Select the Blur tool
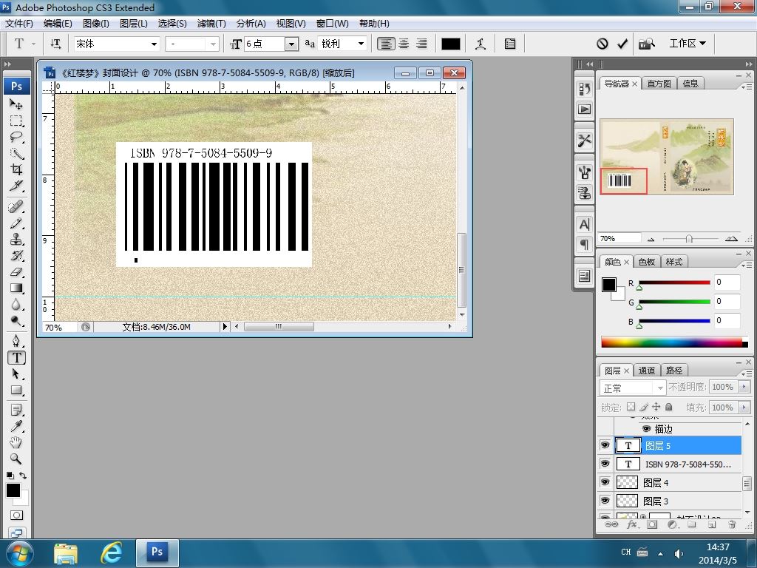The height and width of the screenshot is (568, 757). pyautogui.click(x=16, y=305)
